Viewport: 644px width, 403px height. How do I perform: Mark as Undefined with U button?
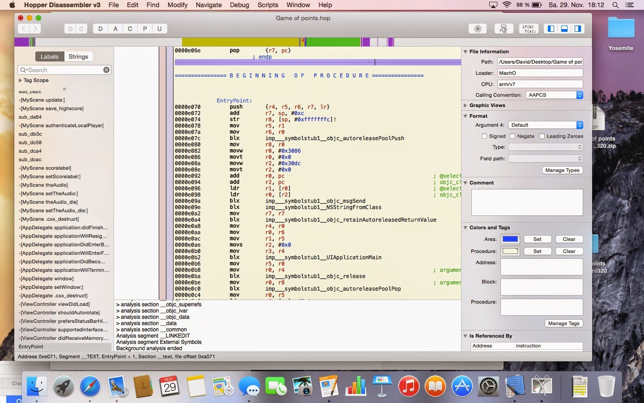pos(160,29)
